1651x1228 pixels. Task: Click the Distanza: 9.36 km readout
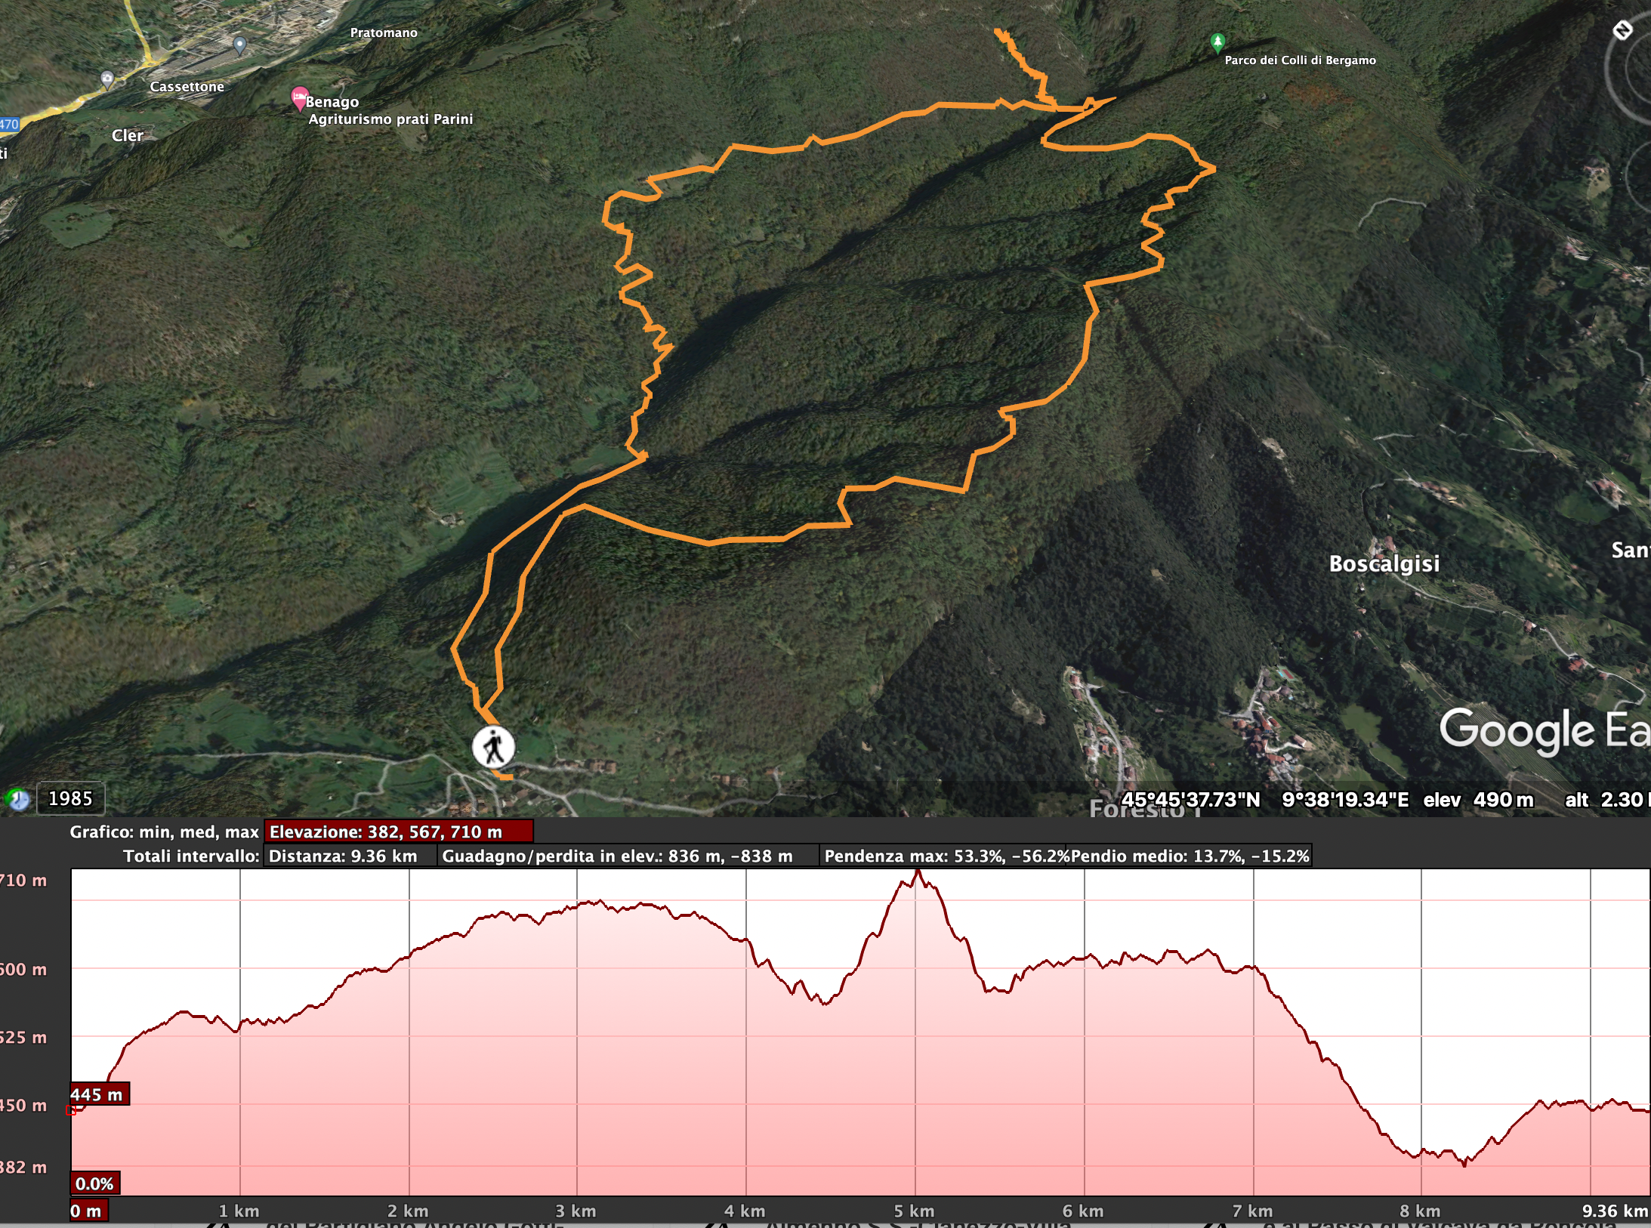point(350,856)
